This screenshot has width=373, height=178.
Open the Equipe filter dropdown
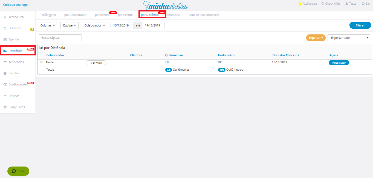69,25
